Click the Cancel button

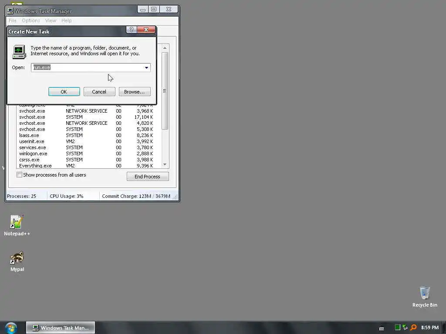point(99,92)
